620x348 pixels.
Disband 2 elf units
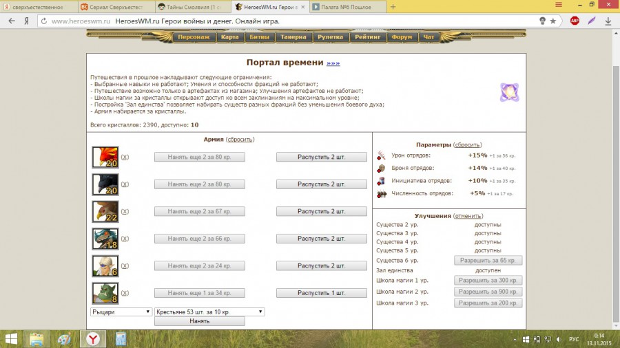pos(322,266)
